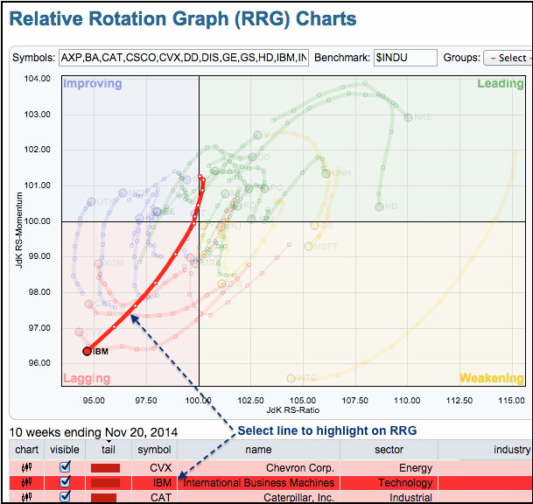Image resolution: width=533 pixels, height=504 pixels.
Task: Open the Groups select dropdown
Action: [x=507, y=58]
